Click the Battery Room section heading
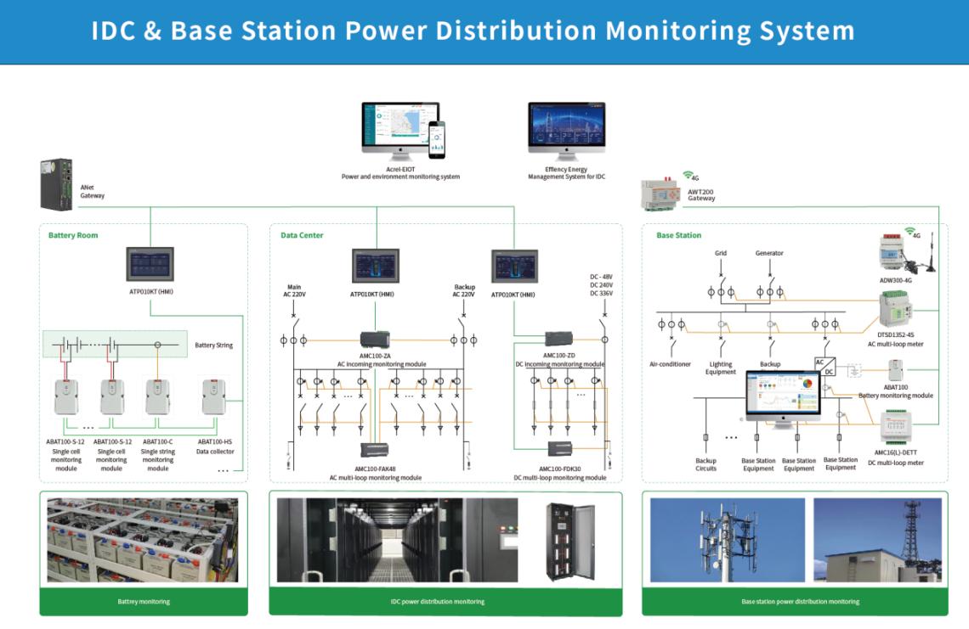The image size is (969, 629). pyautogui.click(x=73, y=235)
